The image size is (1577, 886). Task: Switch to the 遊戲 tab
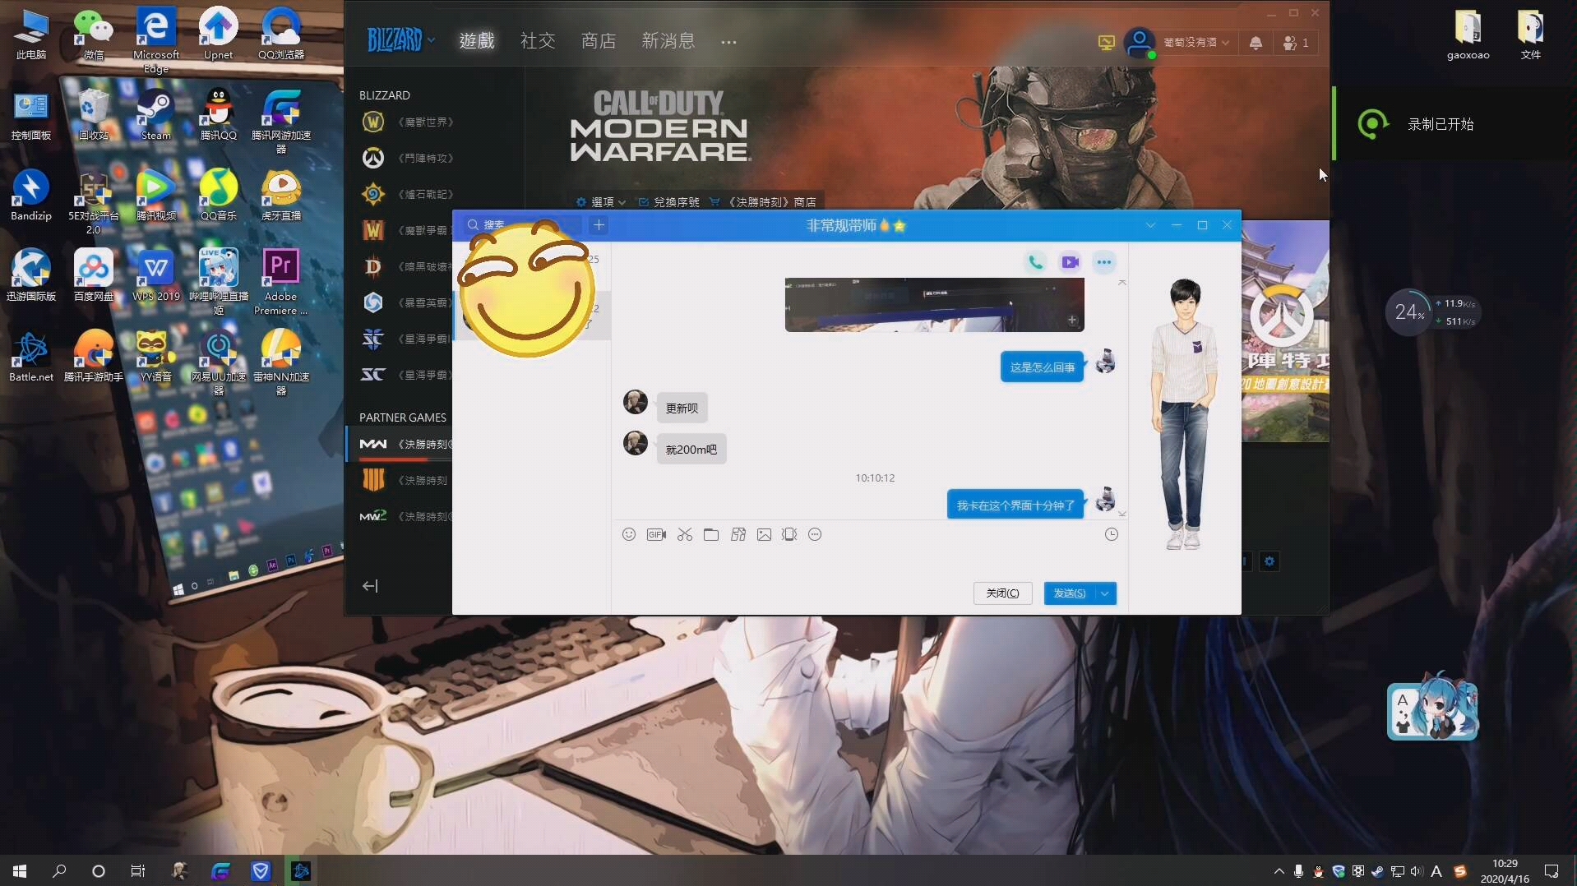477,40
